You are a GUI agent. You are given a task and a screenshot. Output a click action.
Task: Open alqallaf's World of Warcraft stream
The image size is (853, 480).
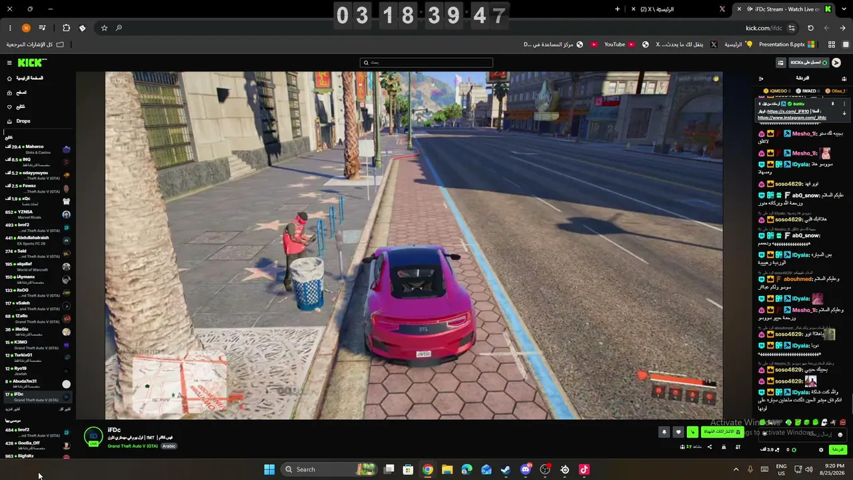click(x=38, y=266)
